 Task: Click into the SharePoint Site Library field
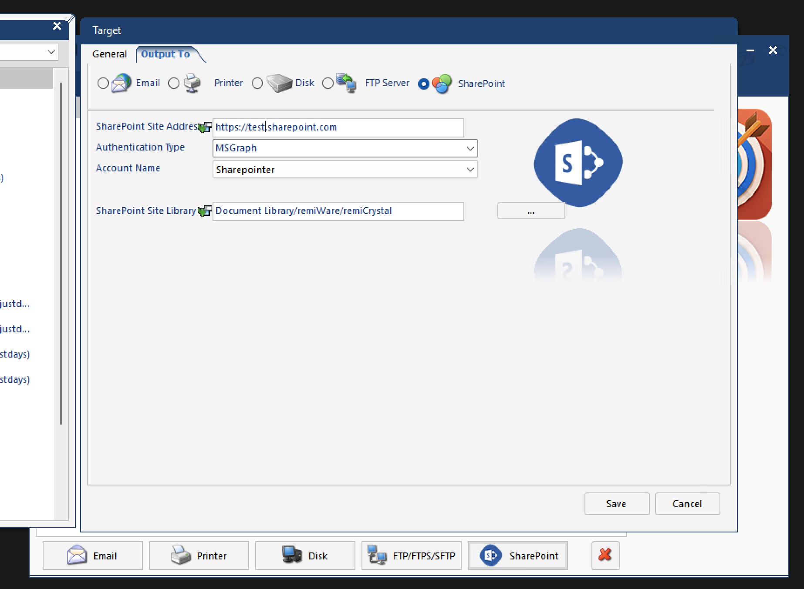pos(338,211)
